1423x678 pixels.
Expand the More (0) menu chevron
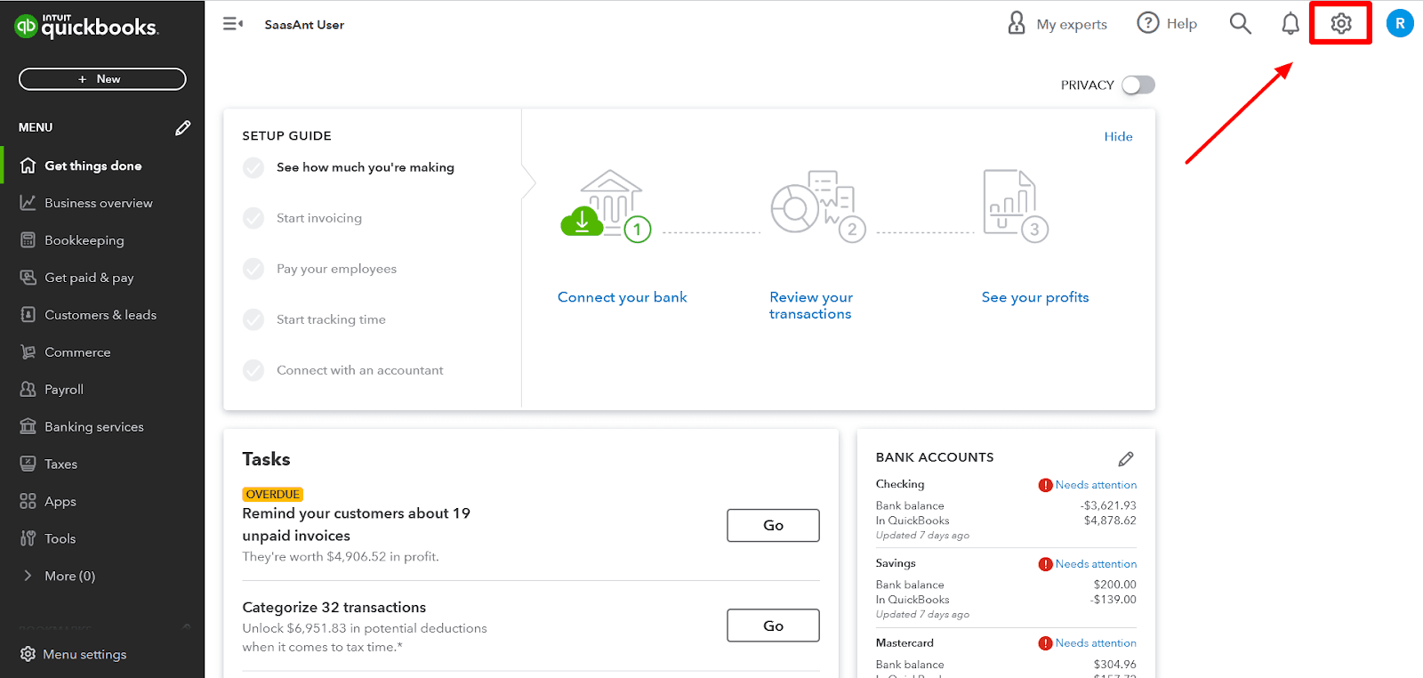coord(28,576)
